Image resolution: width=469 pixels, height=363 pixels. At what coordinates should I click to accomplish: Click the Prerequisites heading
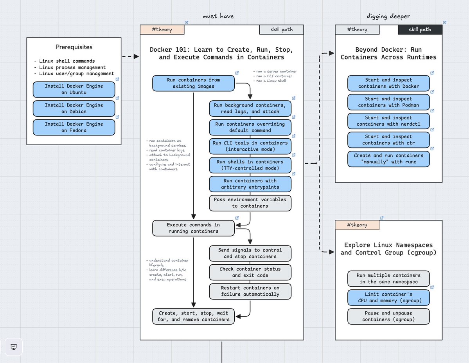(x=74, y=47)
